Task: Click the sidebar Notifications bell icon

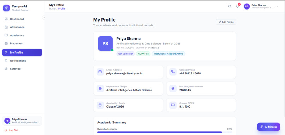Action: point(6,61)
